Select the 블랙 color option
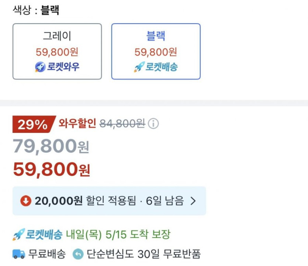The image size is (308, 266). [156, 51]
